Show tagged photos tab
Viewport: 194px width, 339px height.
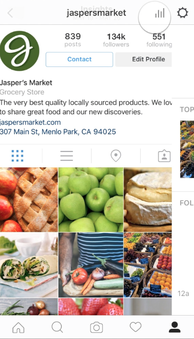tap(164, 156)
